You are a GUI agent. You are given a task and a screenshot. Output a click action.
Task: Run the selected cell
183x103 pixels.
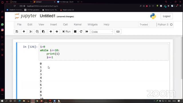pyautogui.click(x=67, y=31)
